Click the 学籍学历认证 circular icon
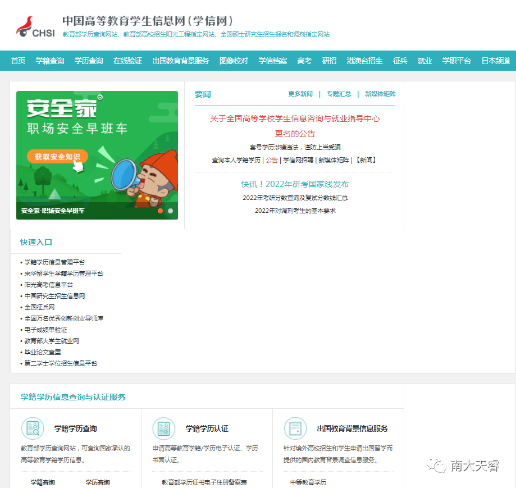 tap(164, 428)
